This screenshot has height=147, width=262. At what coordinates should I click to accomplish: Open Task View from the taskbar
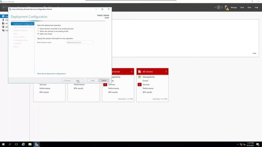coord(16,144)
